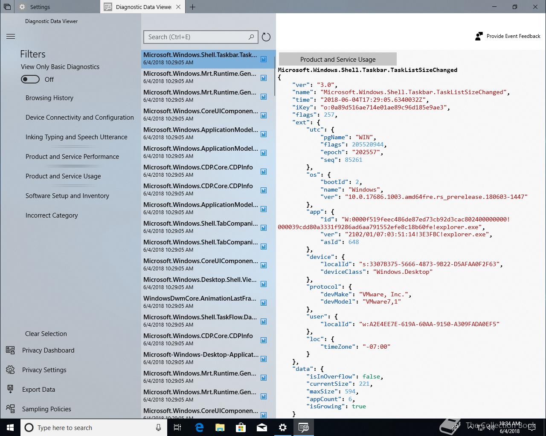
Task: Click the Cortana microphone icon
Action: click(158, 427)
